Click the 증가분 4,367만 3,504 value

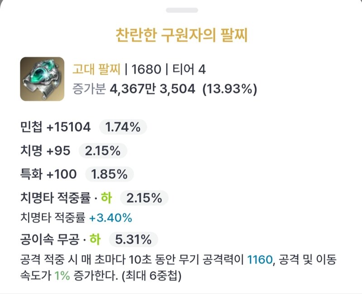[133, 89]
